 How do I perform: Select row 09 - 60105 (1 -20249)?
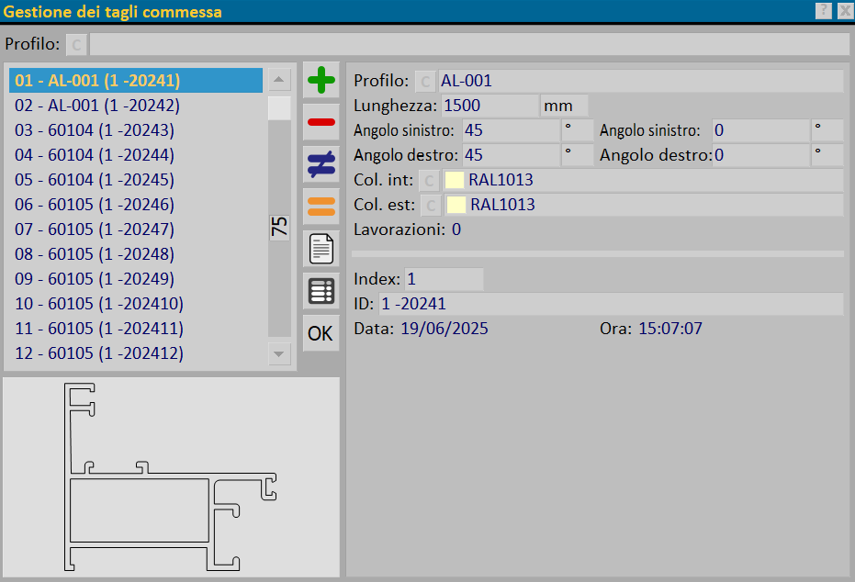coord(136,279)
